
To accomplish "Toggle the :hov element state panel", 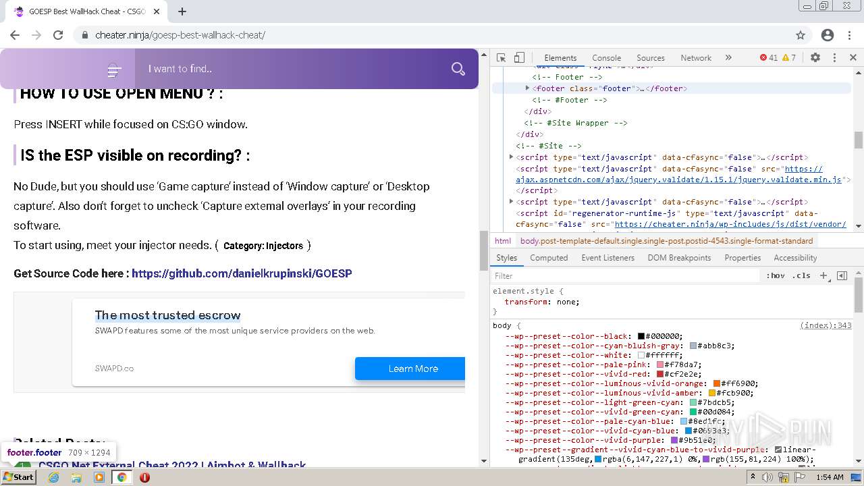I will pyautogui.click(x=776, y=275).
